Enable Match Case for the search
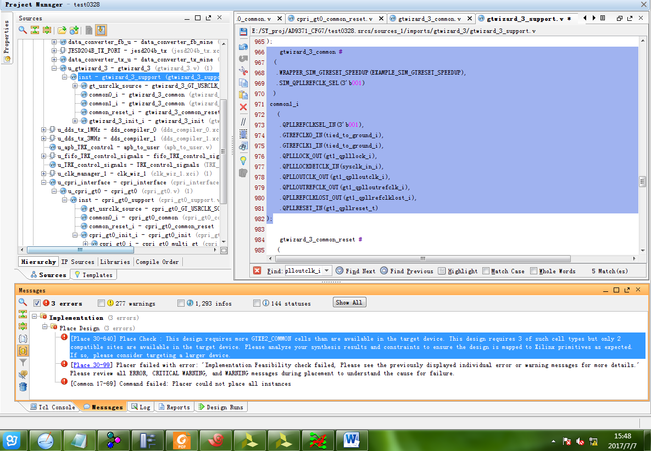 pyautogui.click(x=485, y=270)
